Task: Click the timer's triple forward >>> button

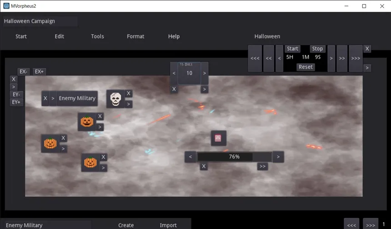Action: coord(356,58)
